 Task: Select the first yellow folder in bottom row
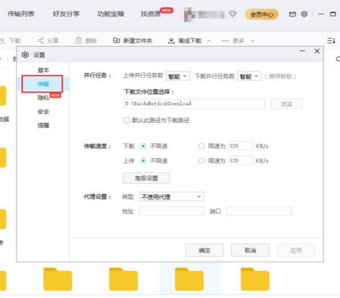tap(57, 279)
